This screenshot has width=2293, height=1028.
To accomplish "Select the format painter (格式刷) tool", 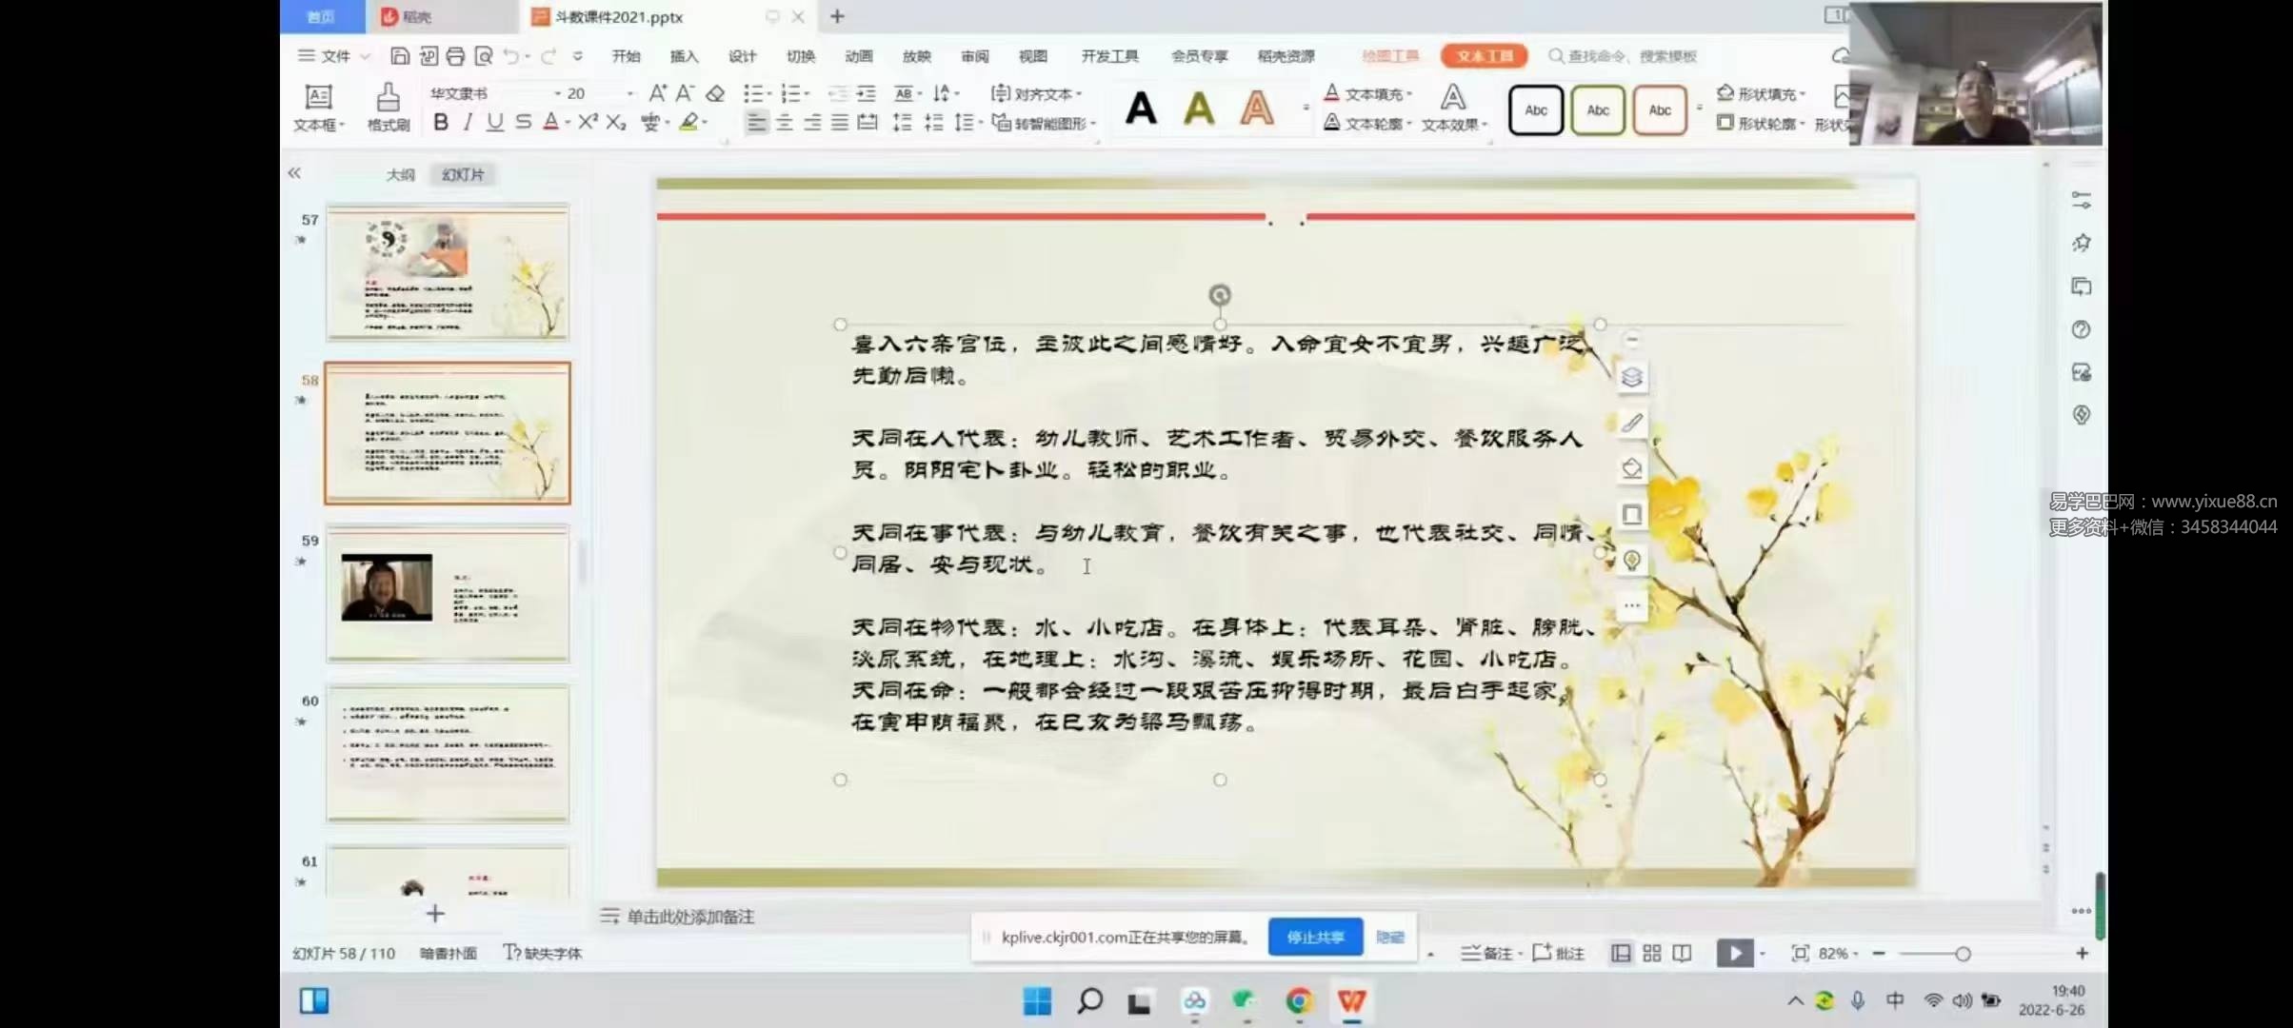I will (x=387, y=107).
